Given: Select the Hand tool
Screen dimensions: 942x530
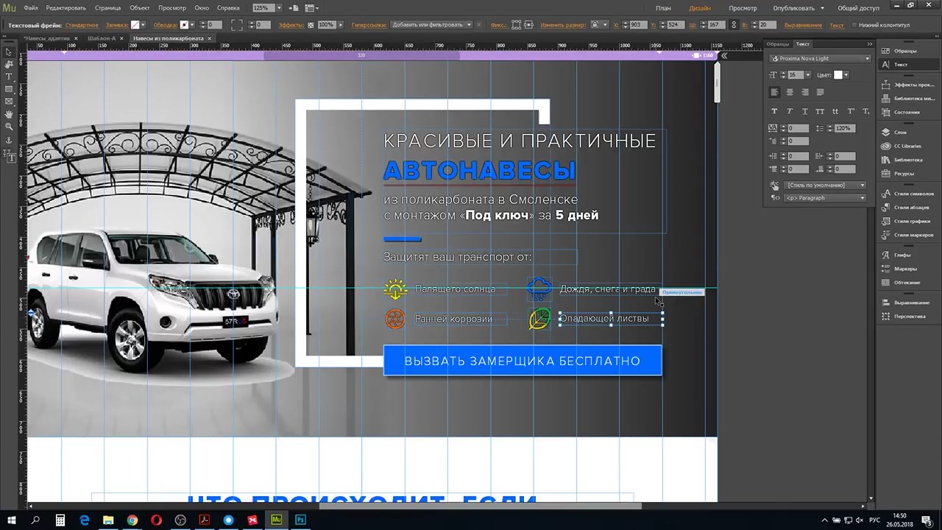Looking at the screenshot, I should coord(9,114).
